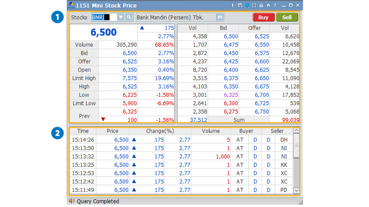Click the help question mark icon
This screenshot has height=207, width=369.
275,6
